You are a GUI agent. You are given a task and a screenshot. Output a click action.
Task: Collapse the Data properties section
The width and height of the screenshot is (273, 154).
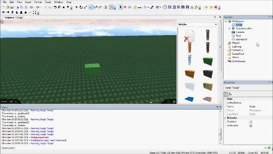pyautogui.click(x=225, y=99)
